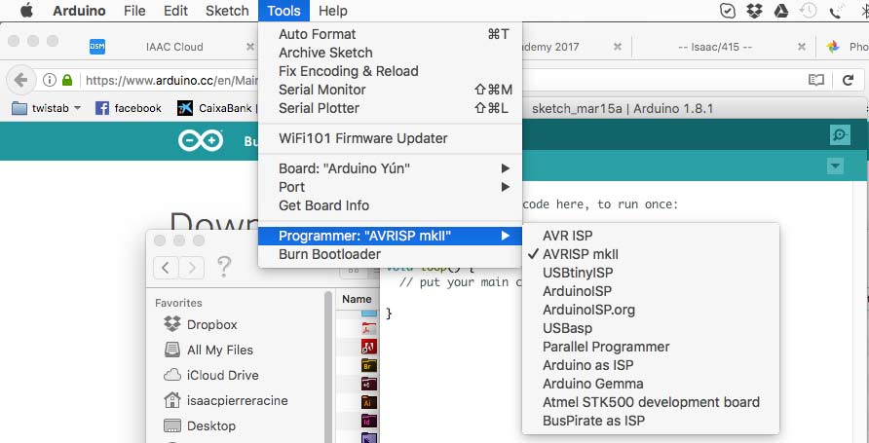Open Serial Monitor magnifier icon in Arduino toolbar

pos(840,135)
